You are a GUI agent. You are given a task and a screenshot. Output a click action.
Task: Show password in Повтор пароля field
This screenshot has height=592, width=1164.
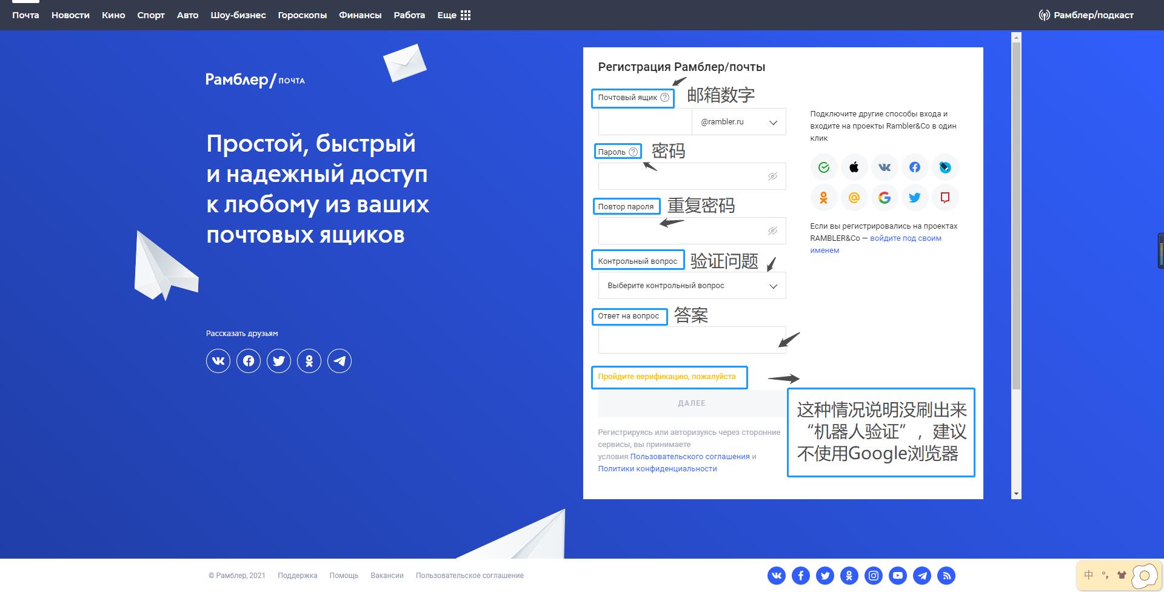[772, 231]
